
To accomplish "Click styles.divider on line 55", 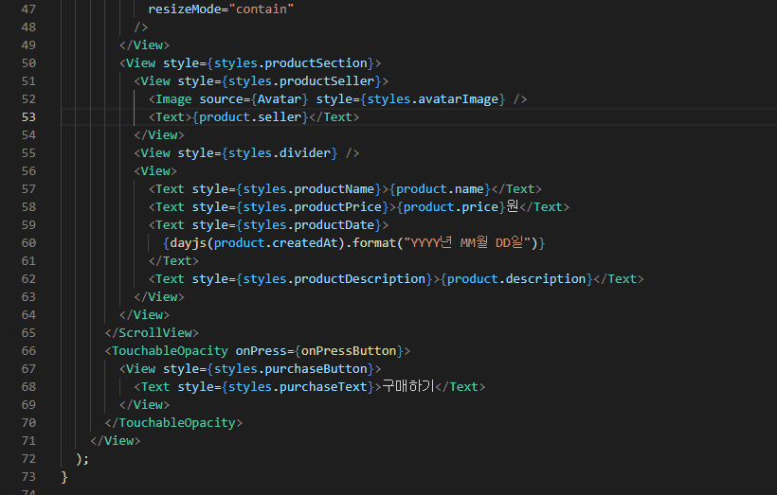I will 280,153.
